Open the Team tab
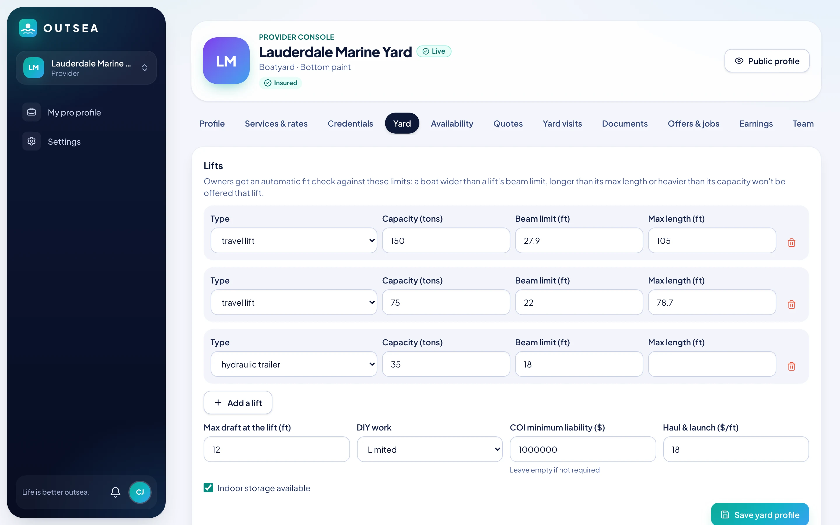 (x=803, y=124)
